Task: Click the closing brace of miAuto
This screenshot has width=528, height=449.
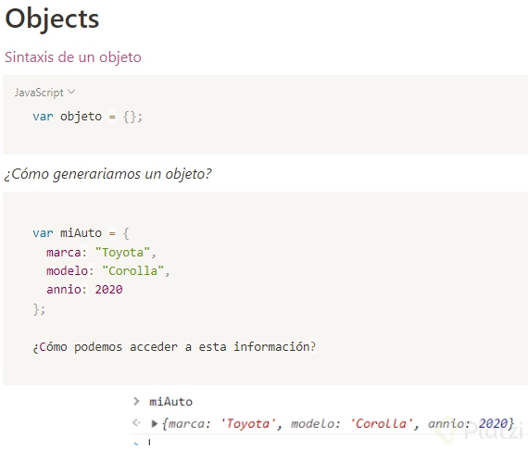Action: pyautogui.click(x=39, y=308)
